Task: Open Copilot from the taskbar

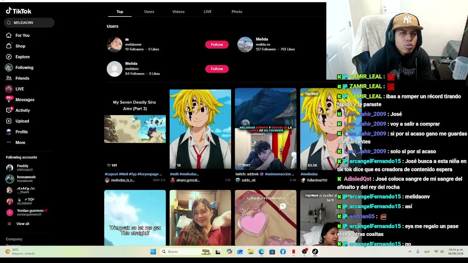Action: pos(229,252)
